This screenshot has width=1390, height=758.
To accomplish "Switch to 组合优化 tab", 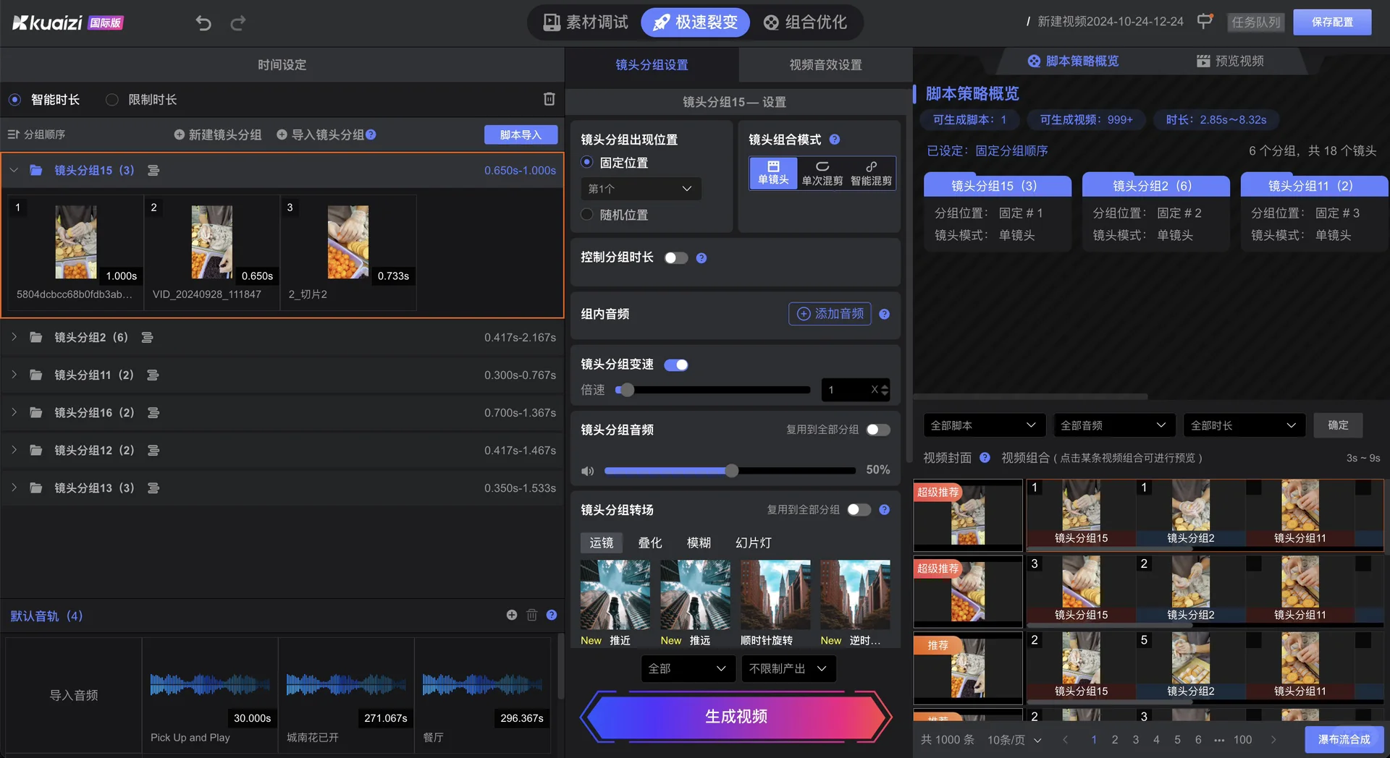I will (805, 22).
